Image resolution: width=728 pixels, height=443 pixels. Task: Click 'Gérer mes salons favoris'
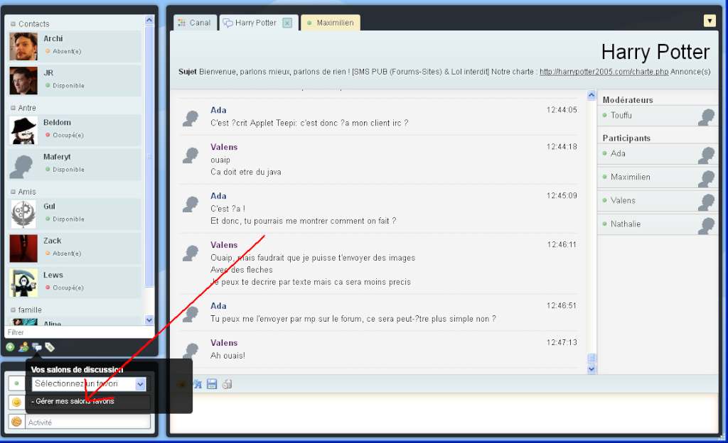click(x=74, y=401)
